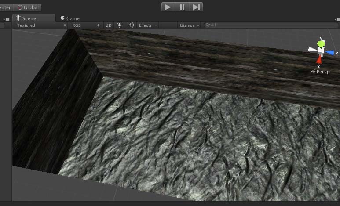Toggle the Center pivot button

pos(6,7)
